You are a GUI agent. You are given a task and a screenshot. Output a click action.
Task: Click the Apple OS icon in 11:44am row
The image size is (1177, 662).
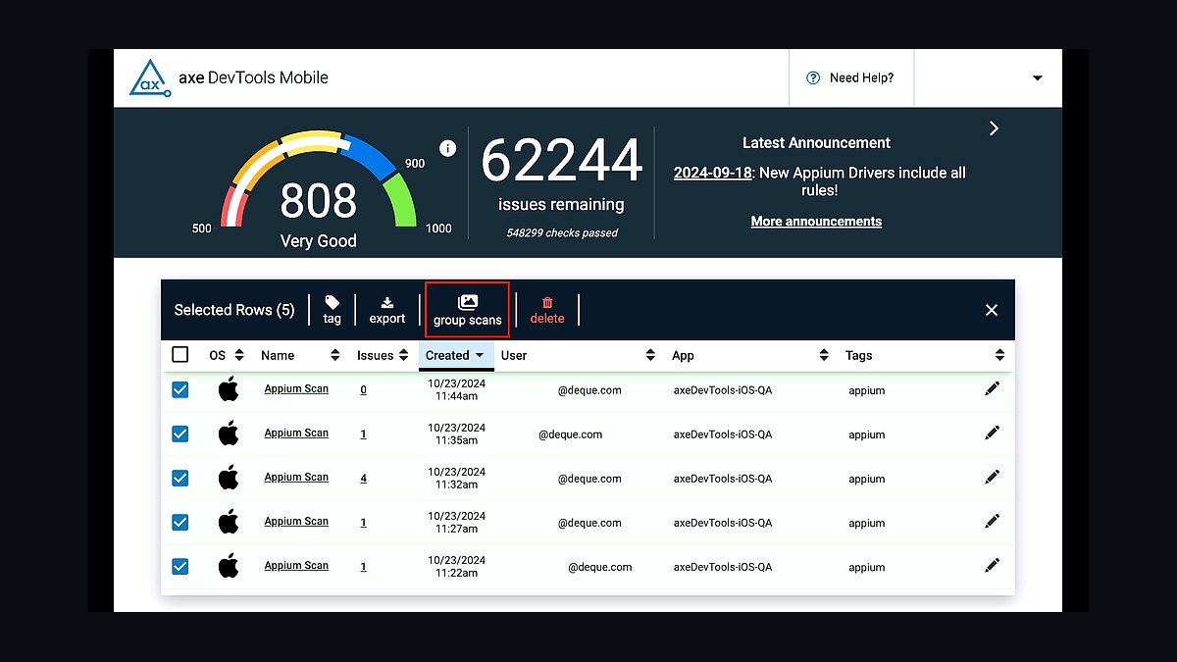(229, 388)
